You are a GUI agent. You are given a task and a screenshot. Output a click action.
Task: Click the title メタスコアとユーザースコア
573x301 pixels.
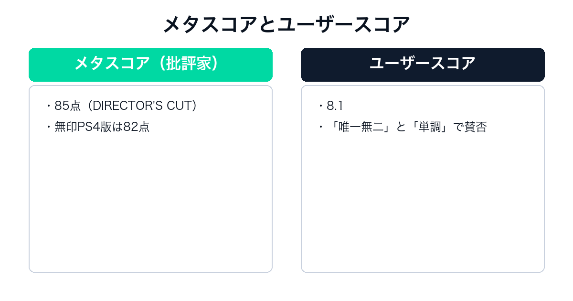[x=286, y=25]
